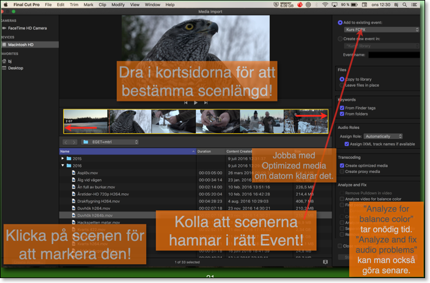Image resolution: width=430 pixels, height=283 pixels.
Task: Open the Clip menu
Action: [x=102, y=5]
